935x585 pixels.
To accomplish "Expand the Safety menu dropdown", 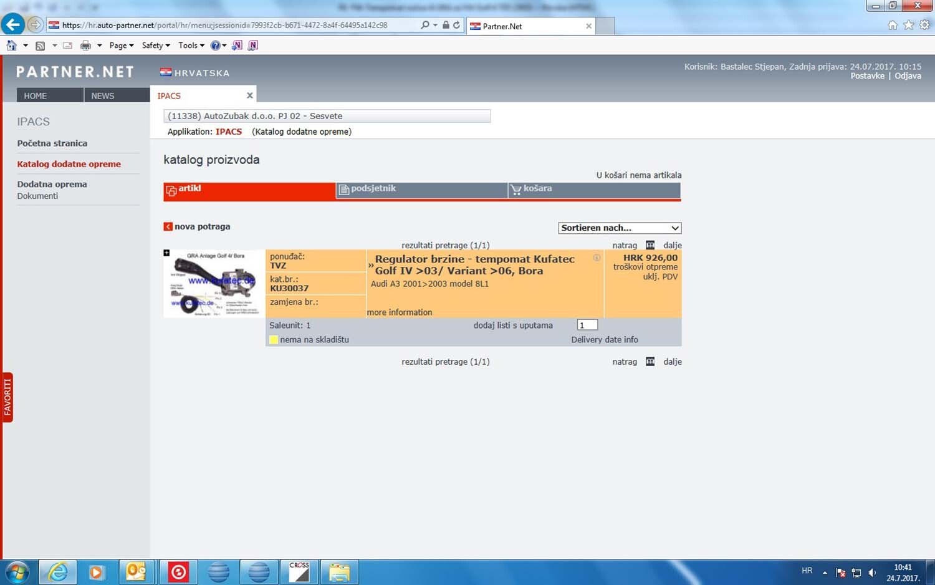I will pyautogui.click(x=156, y=45).
